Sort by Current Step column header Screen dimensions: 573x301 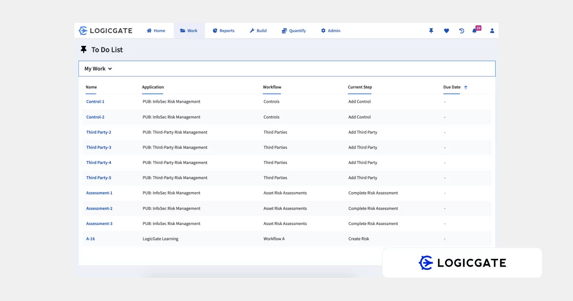(x=360, y=87)
